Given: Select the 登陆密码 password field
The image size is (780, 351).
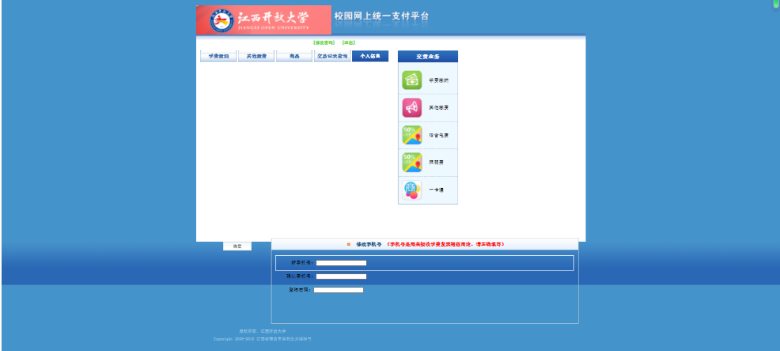Looking at the screenshot, I should (x=339, y=289).
